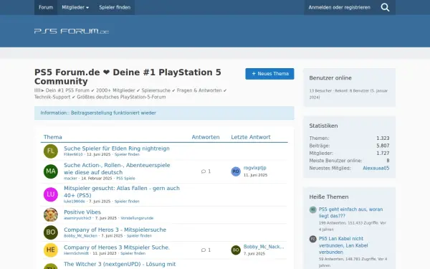Sort by the Antworten column header
The width and height of the screenshot is (430, 269).
206,137
